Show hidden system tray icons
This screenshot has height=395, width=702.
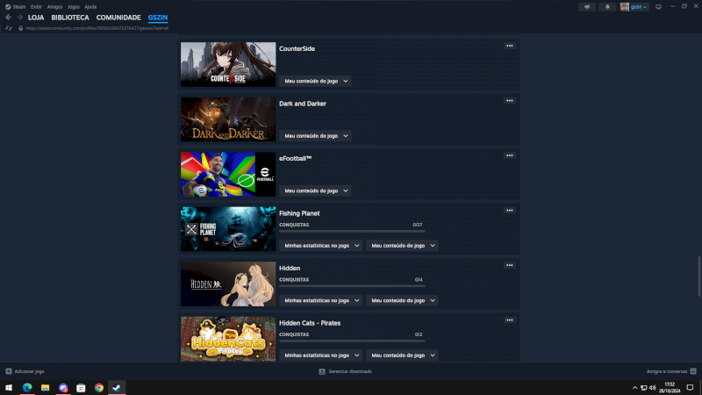[x=634, y=388]
